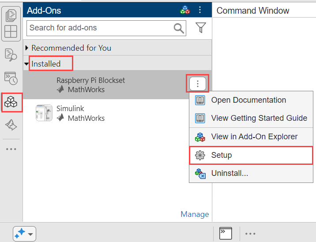Open the Files panel icon in the sidebar
The image size is (316, 242).
click(x=11, y=15)
